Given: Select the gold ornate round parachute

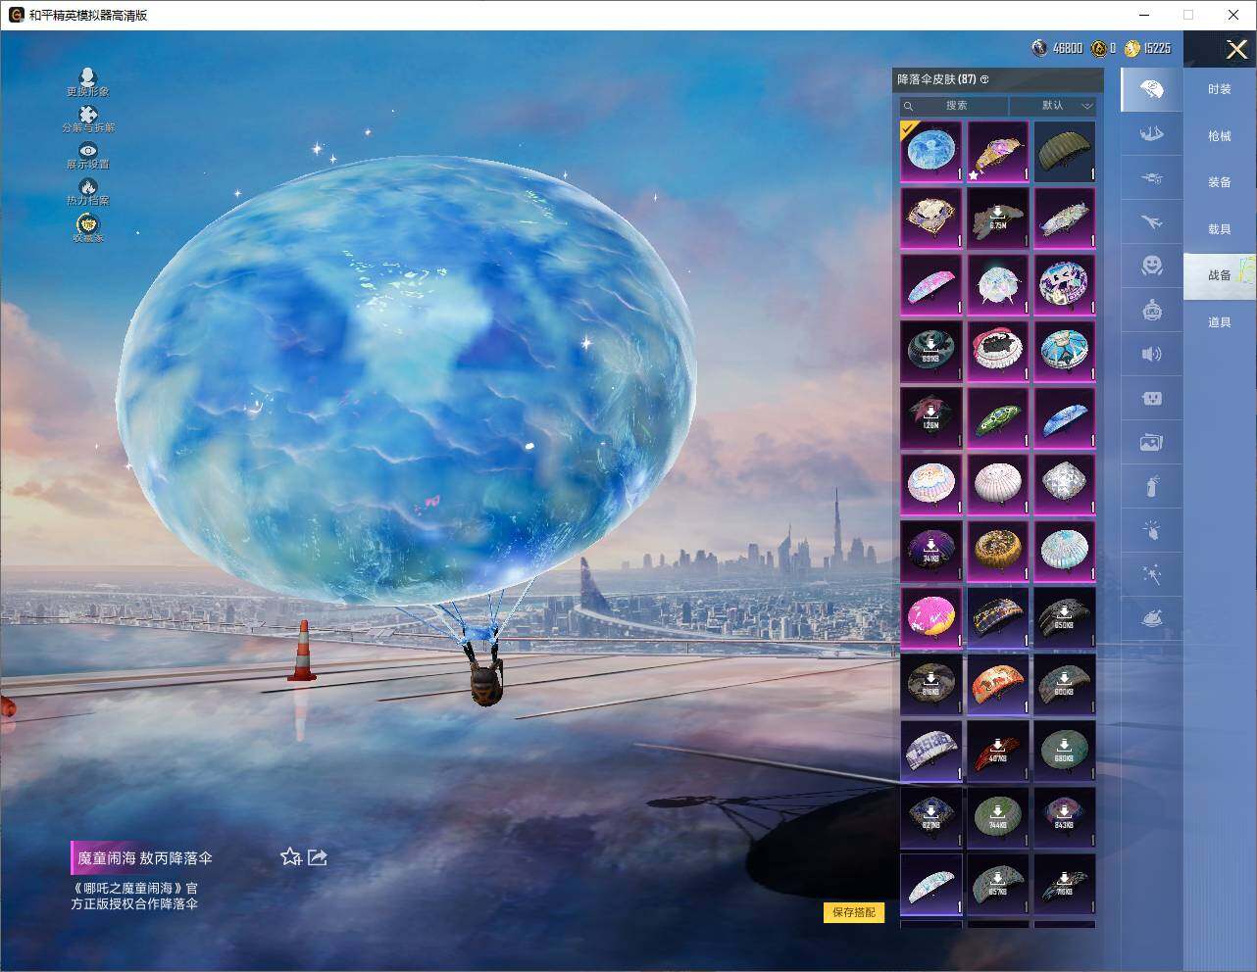Looking at the screenshot, I should pos(998,552).
